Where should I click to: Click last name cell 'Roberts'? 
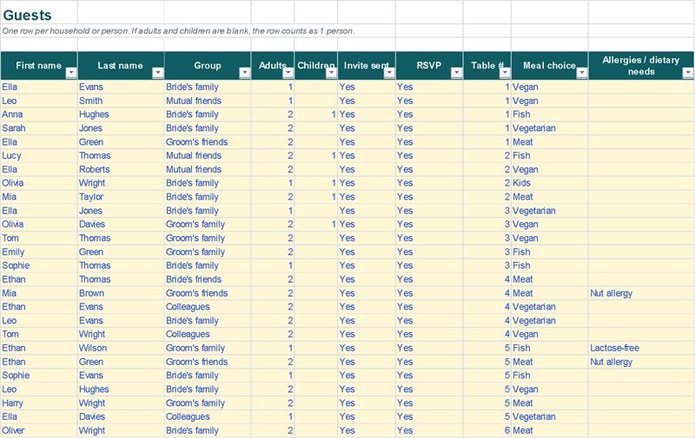click(x=121, y=169)
